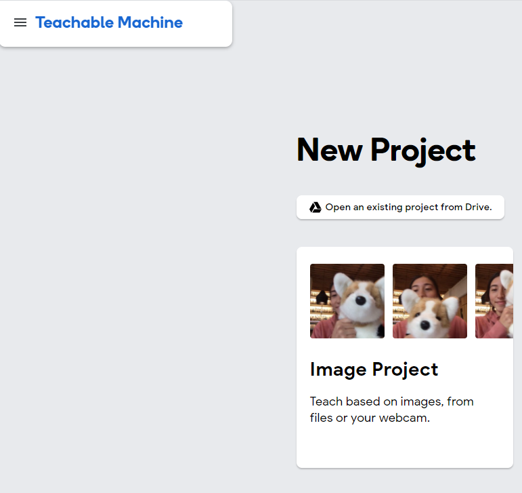Screen dimensions: 522x493
Task: Click the 'Teach based on images' description
Action: tap(391, 410)
